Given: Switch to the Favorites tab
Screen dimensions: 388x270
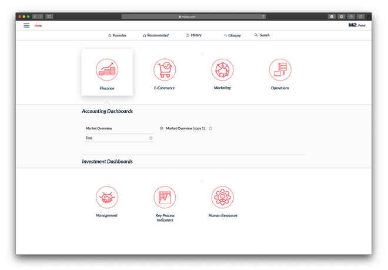Looking at the screenshot, I should coord(117,35).
